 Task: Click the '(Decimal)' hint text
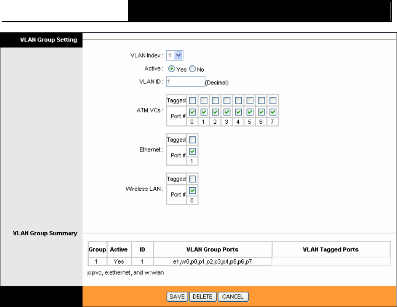tap(217, 83)
